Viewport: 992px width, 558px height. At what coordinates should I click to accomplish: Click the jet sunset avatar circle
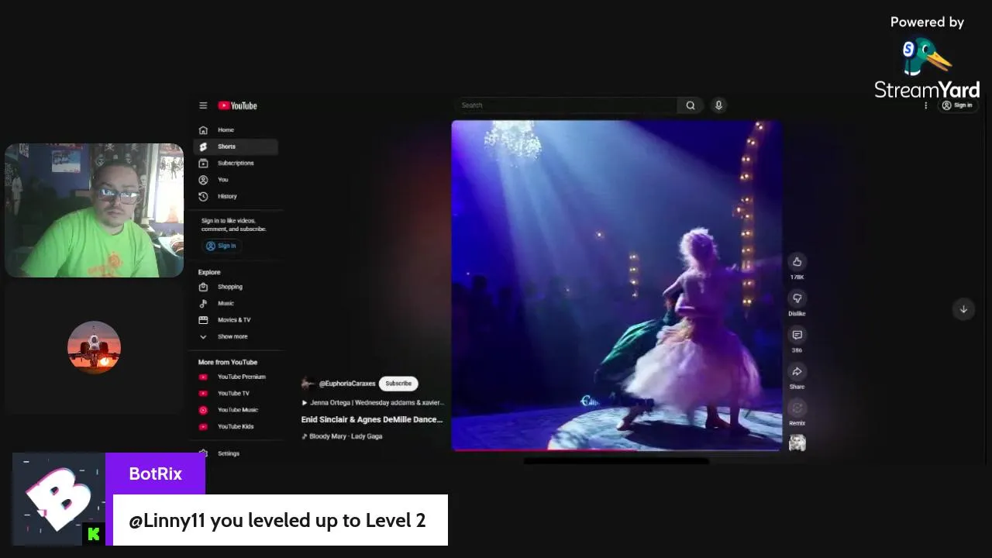pos(94,347)
